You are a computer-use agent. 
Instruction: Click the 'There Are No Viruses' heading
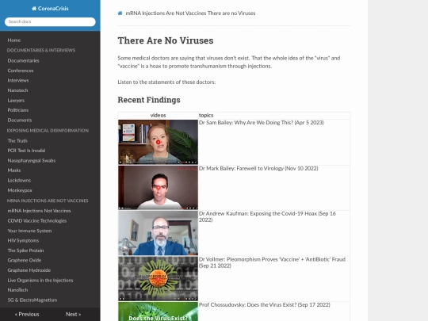click(x=166, y=40)
